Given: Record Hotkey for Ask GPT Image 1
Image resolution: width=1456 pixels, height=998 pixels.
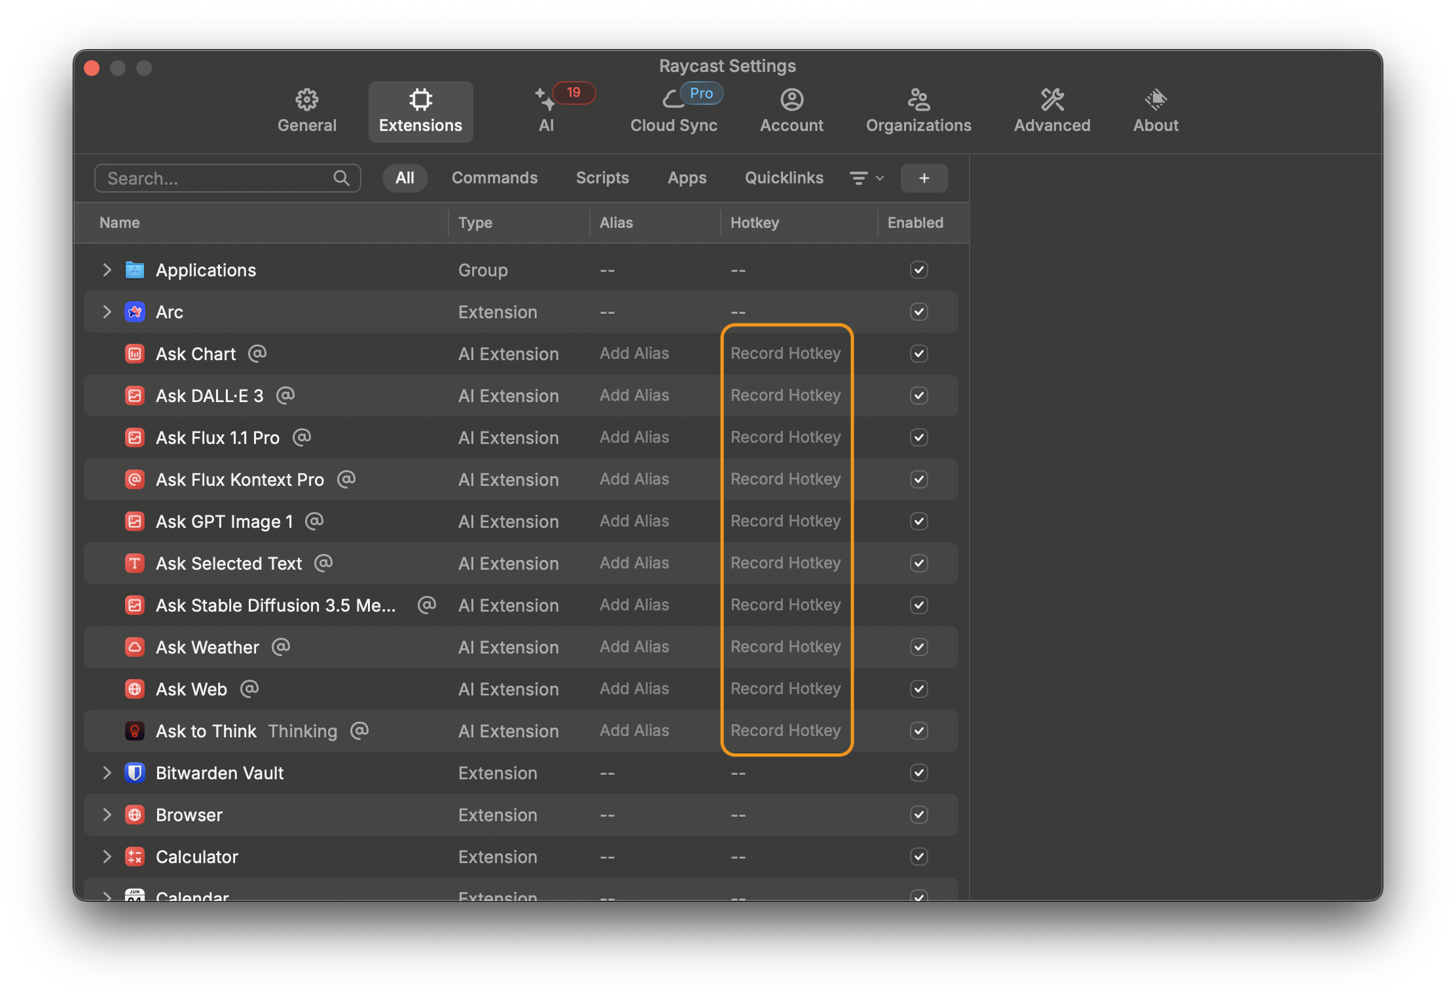Looking at the screenshot, I should click(786, 521).
